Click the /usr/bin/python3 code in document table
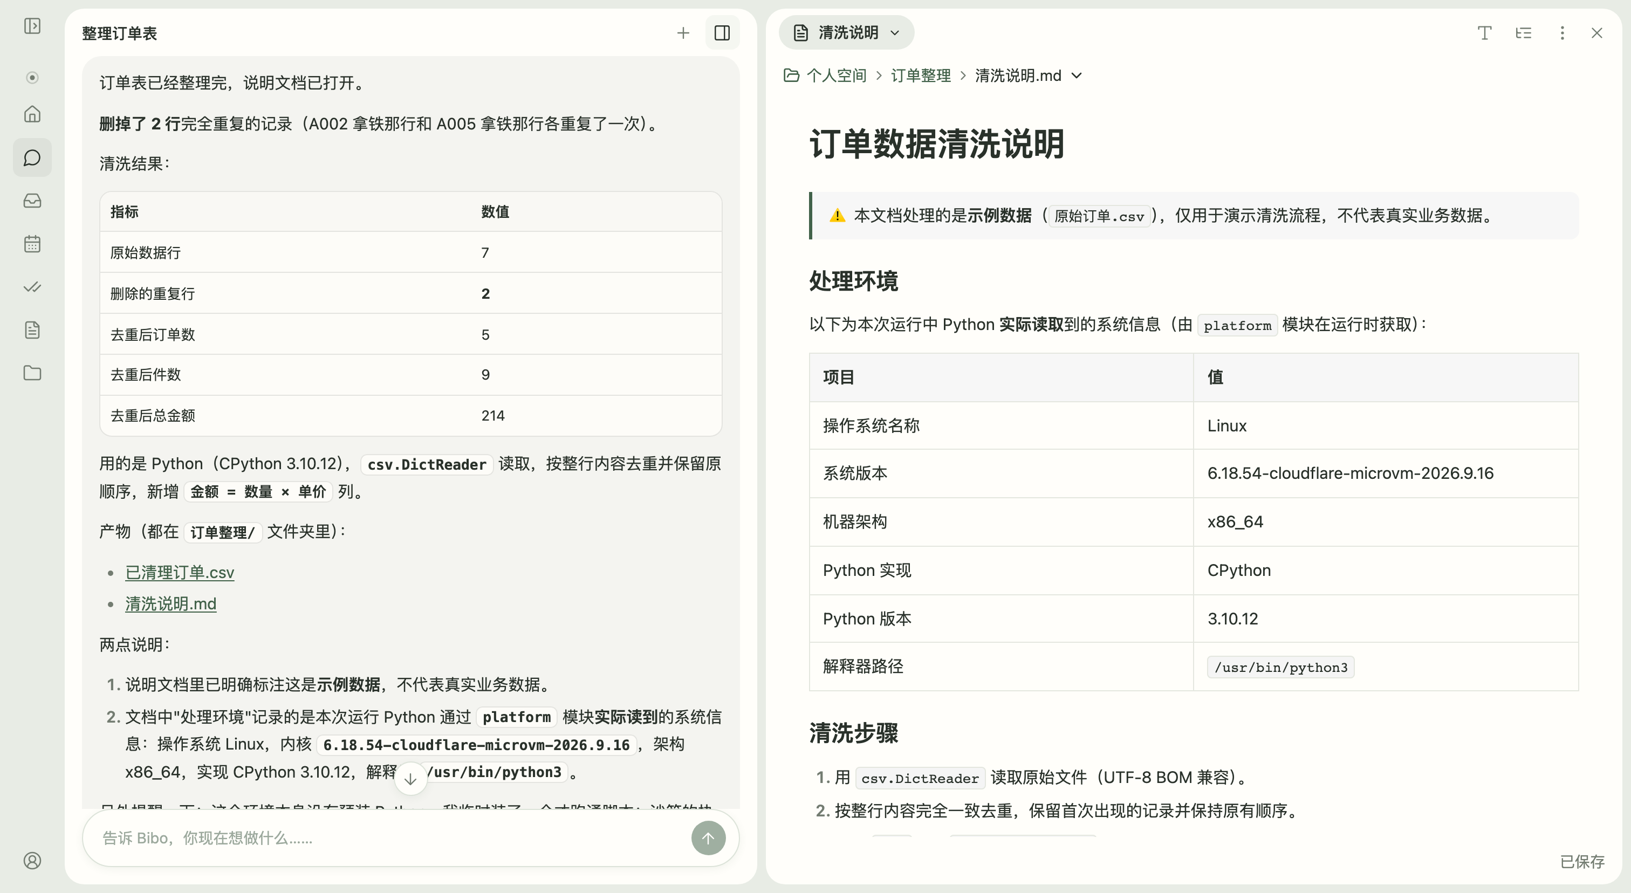 point(1280,667)
